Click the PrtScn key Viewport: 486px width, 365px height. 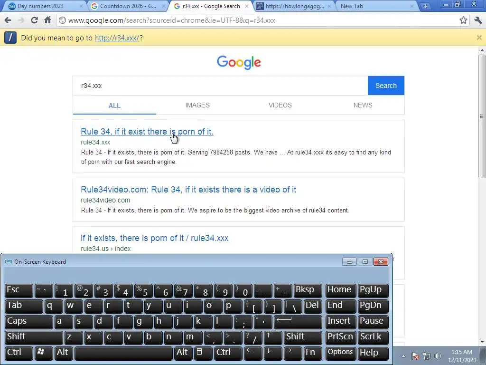coord(341,337)
